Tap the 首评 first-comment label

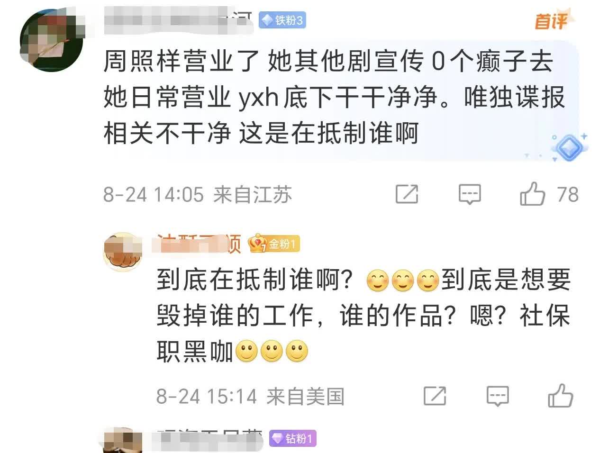[x=553, y=20]
